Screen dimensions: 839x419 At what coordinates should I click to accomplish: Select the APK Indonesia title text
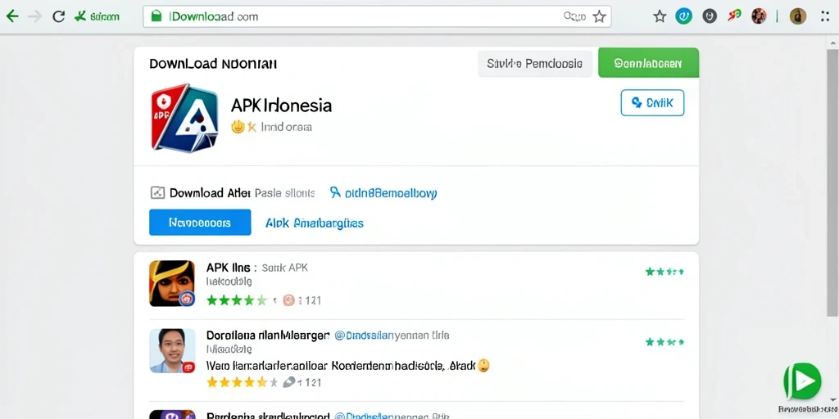coord(281,106)
